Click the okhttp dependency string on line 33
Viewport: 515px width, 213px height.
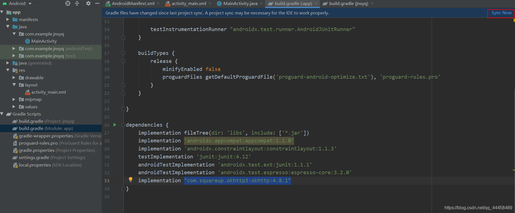[237, 181]
